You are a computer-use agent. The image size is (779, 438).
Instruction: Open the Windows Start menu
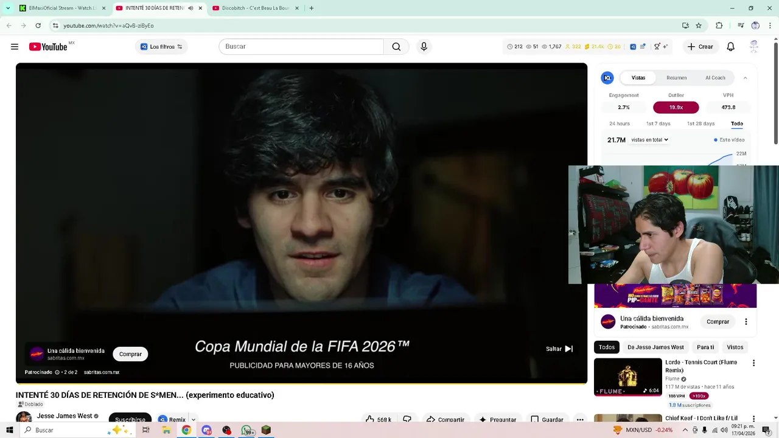[9, 430]
